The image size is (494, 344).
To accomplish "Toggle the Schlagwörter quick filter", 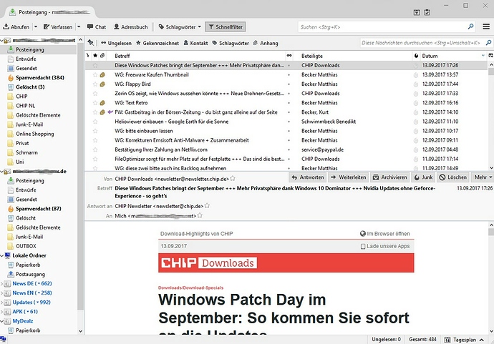I will pos(231,43).
